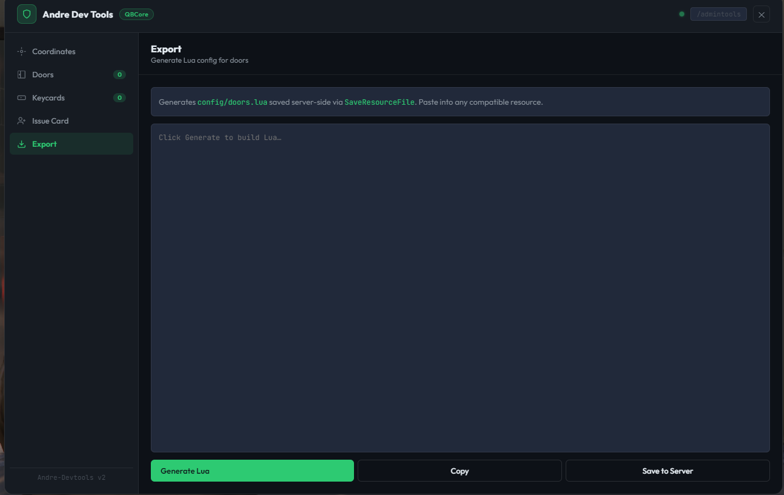The width and height of the screenshot is (784, 495).
Task: Click the Andre Dev Tools title
Action: 78,15
